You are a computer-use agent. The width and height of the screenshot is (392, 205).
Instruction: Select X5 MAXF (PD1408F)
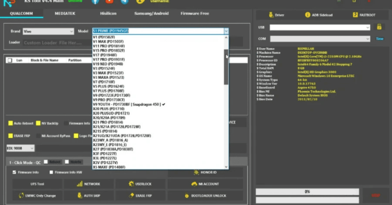tap(158, 167)
